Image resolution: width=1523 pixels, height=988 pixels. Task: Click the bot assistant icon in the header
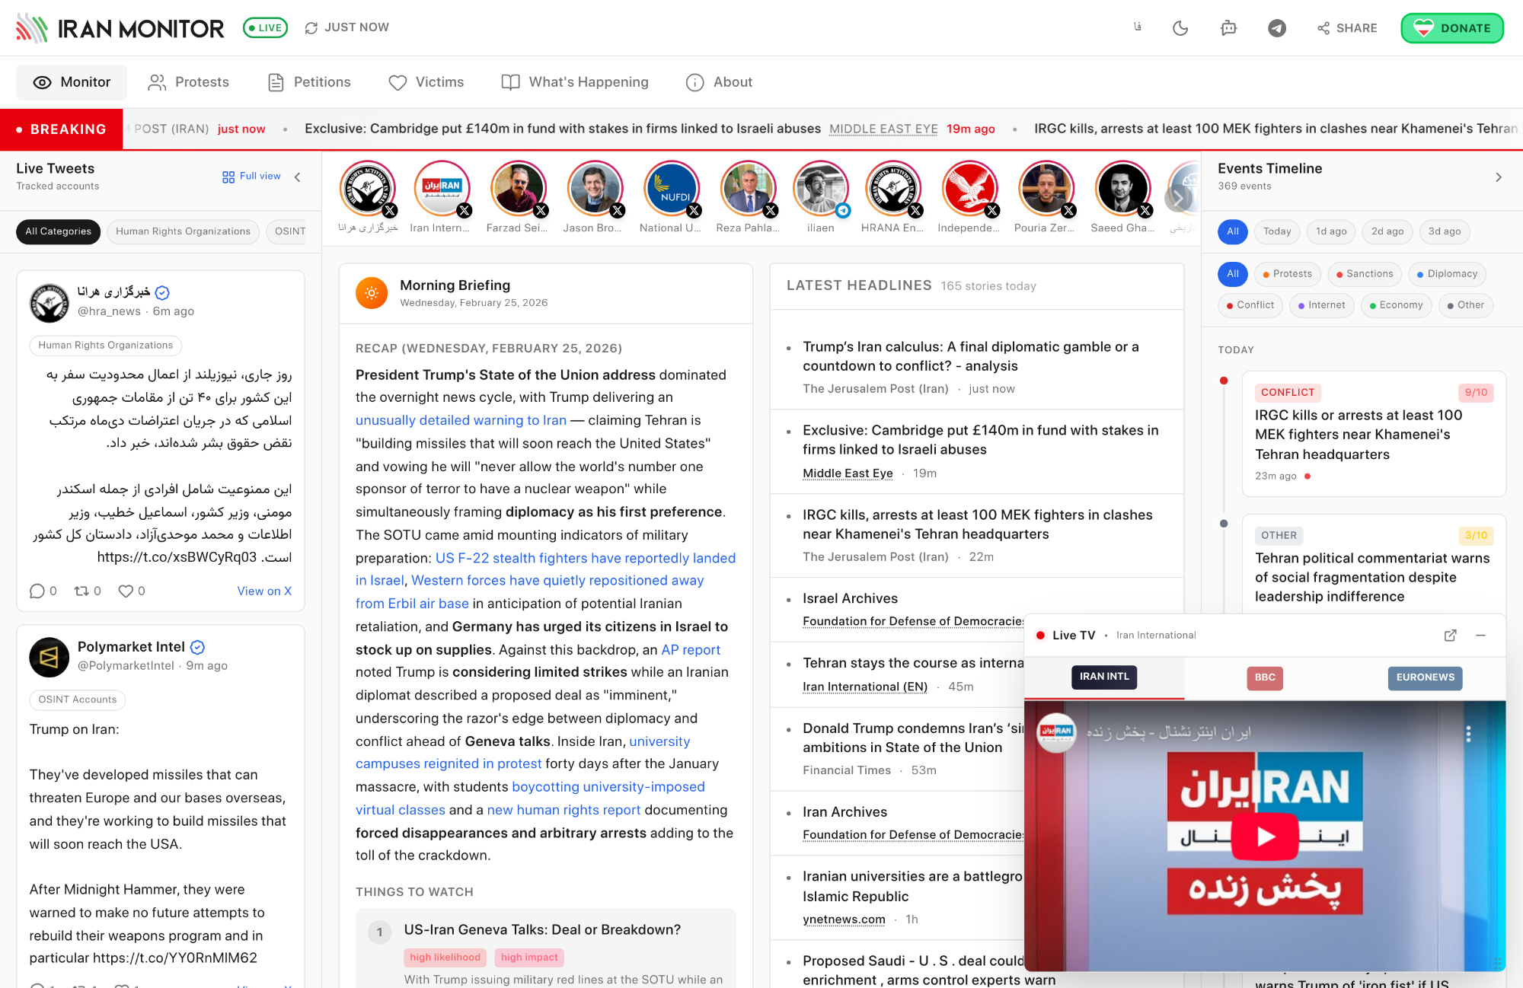[x=1228, y=28]
